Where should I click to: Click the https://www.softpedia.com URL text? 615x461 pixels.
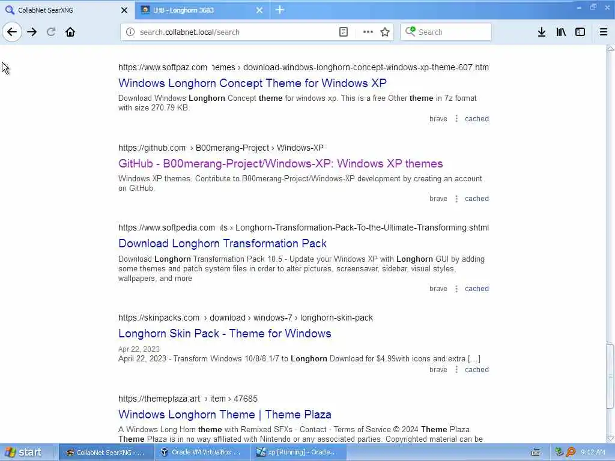pos(167,227)
